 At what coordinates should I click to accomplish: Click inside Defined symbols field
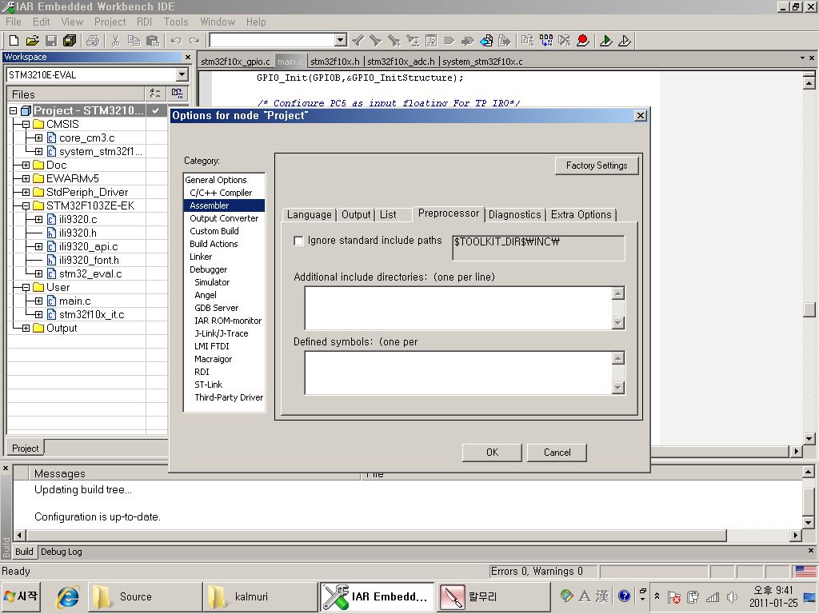[458, 373]
